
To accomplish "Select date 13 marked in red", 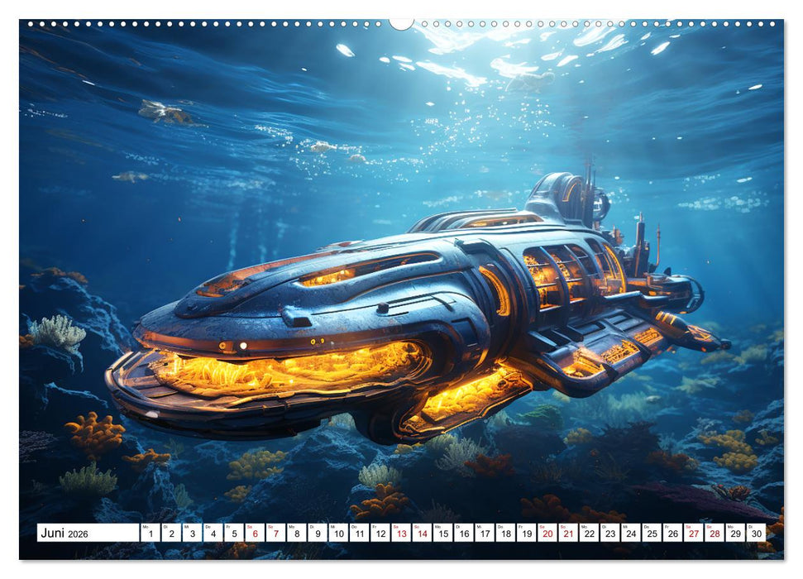I will coord(401,535).
